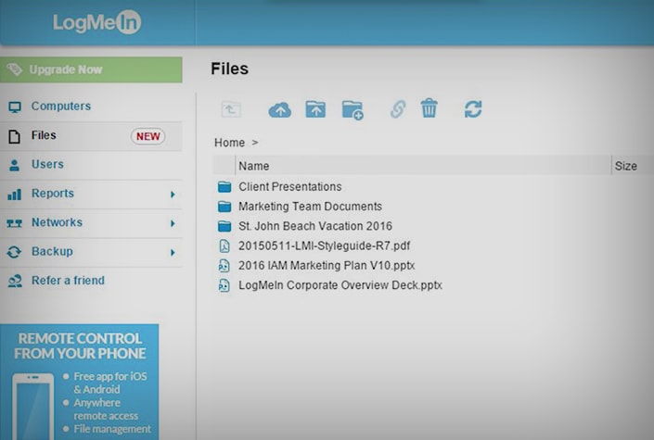The image size is (654, 440).
Task: Click the Remote Control From Your Phone banner
Action: click(79, 382)
